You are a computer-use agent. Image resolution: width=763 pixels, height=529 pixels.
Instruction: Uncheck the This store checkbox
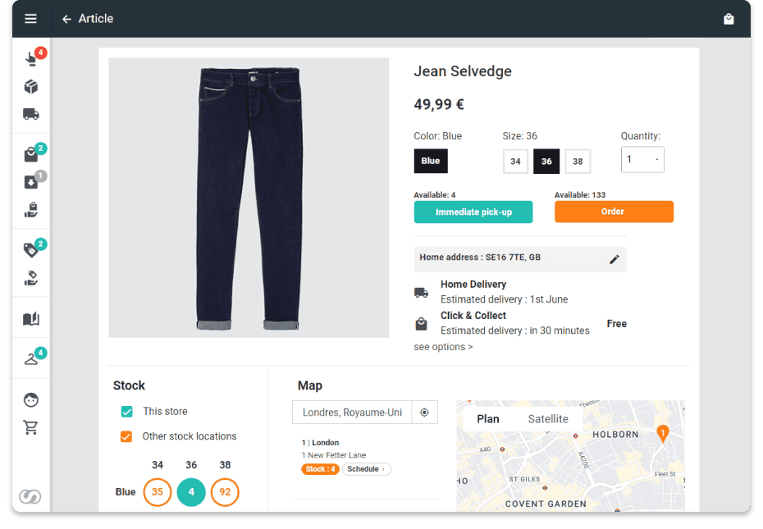pos(127,412)
